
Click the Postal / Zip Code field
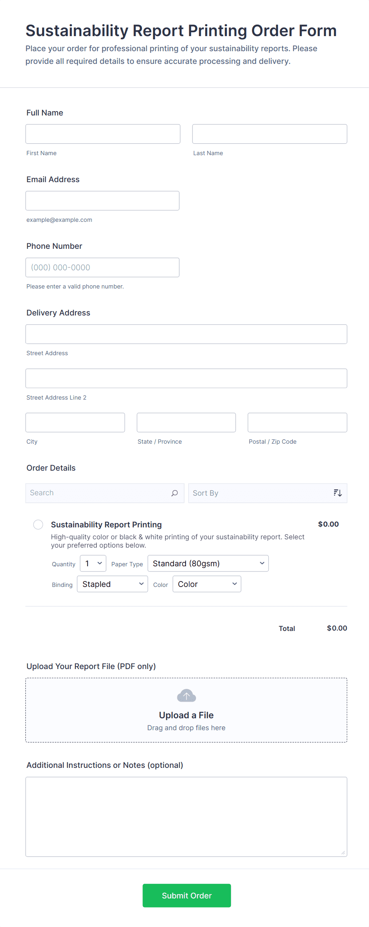[x=297, y=423]
